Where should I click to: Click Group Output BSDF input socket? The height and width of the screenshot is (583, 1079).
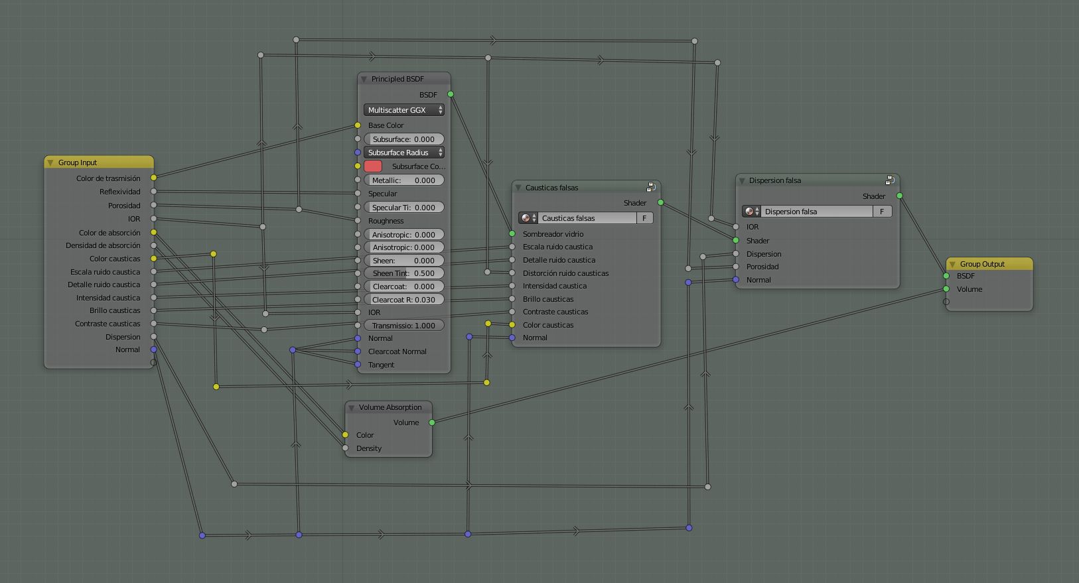[946, 276]
